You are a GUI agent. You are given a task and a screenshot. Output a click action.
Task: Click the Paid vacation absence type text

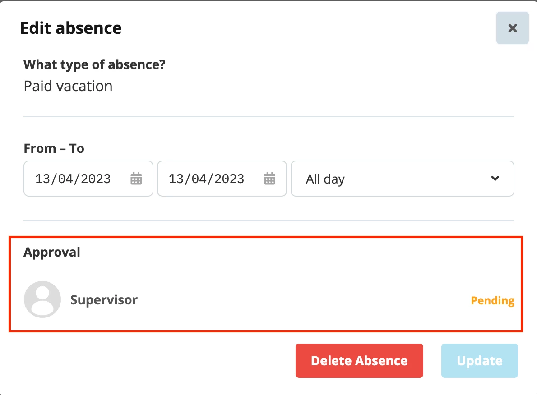[68, 86]
